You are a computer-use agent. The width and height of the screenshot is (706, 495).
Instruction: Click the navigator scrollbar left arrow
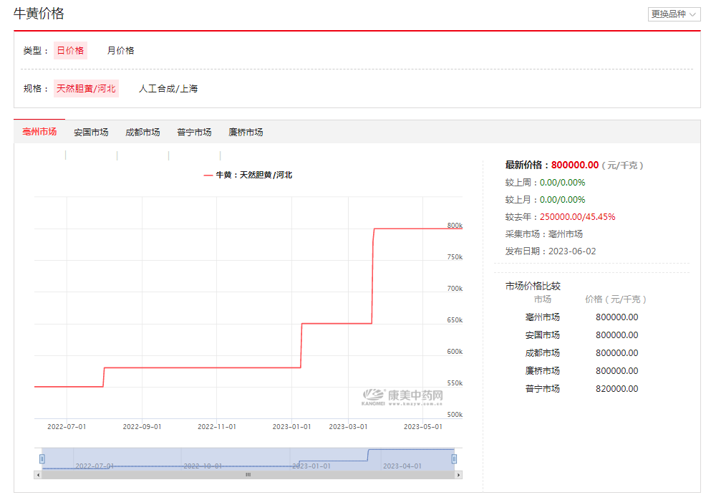pyautogui.click(x=37, y=475)
